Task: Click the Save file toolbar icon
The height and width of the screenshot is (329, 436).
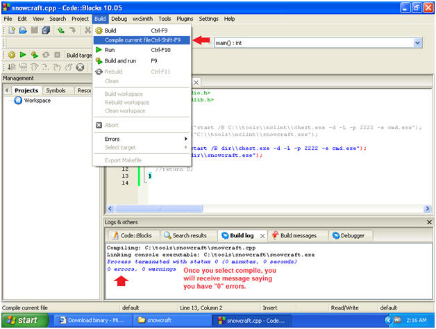Action: [35, 30]
